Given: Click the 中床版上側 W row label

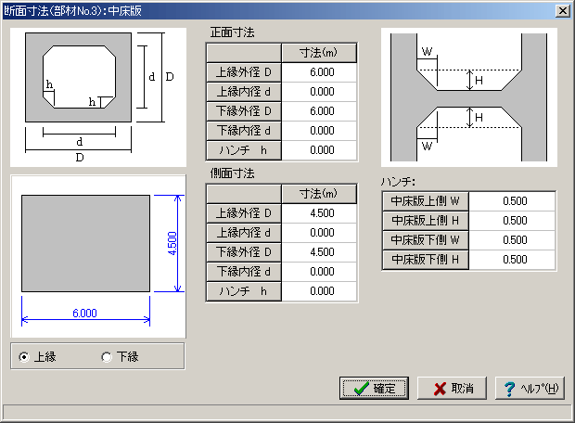Looking at the screenshot, I should (426, 201).
